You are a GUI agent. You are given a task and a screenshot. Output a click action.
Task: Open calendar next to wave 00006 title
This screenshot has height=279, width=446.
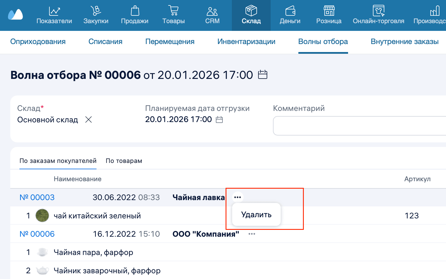coord(263,75)
